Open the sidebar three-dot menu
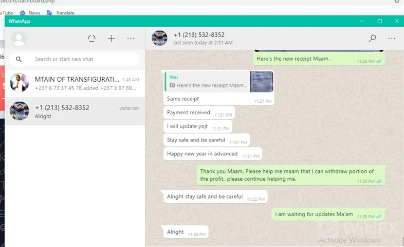The image size is (404, 247). pyautogui.click(x=131, y=39)
